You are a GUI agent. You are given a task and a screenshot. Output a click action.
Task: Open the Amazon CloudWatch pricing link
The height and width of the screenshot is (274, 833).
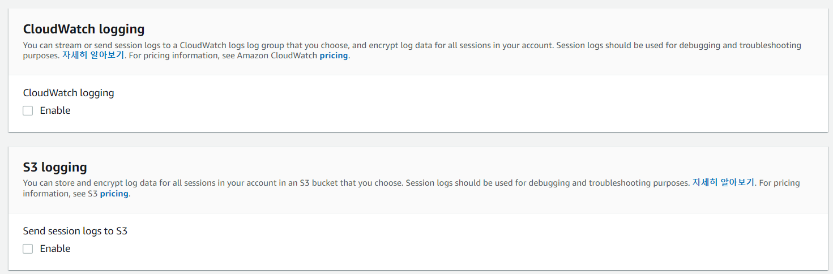pos(334,56)
